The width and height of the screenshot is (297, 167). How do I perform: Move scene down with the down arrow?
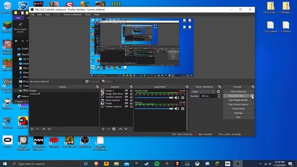pyautogui.click(x=49, y=129)
